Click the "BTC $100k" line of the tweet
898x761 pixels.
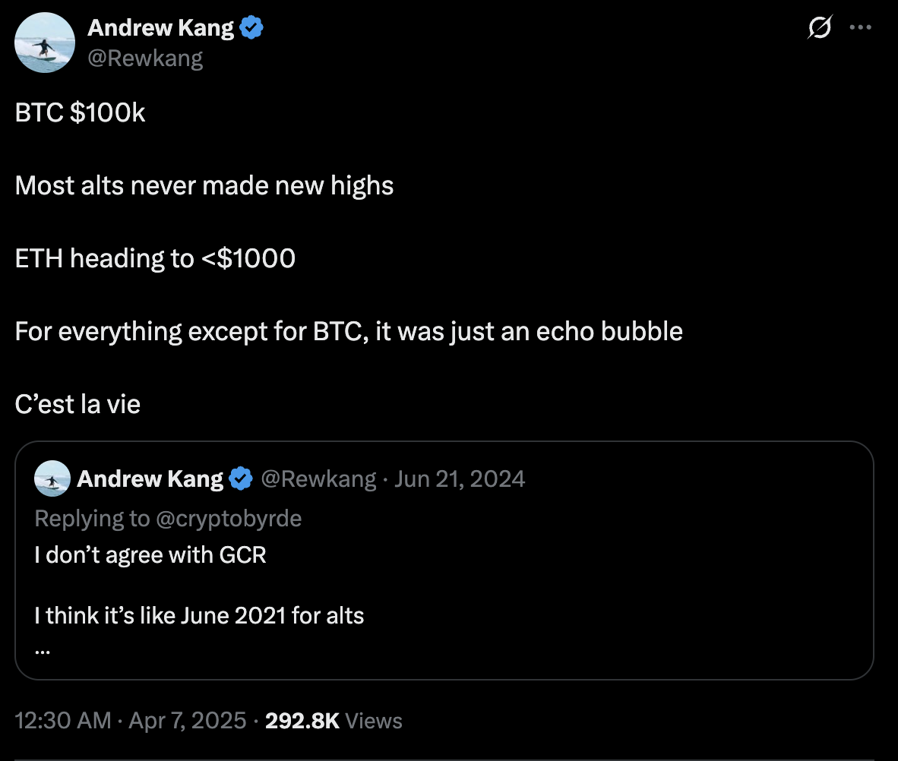(81, 113)
